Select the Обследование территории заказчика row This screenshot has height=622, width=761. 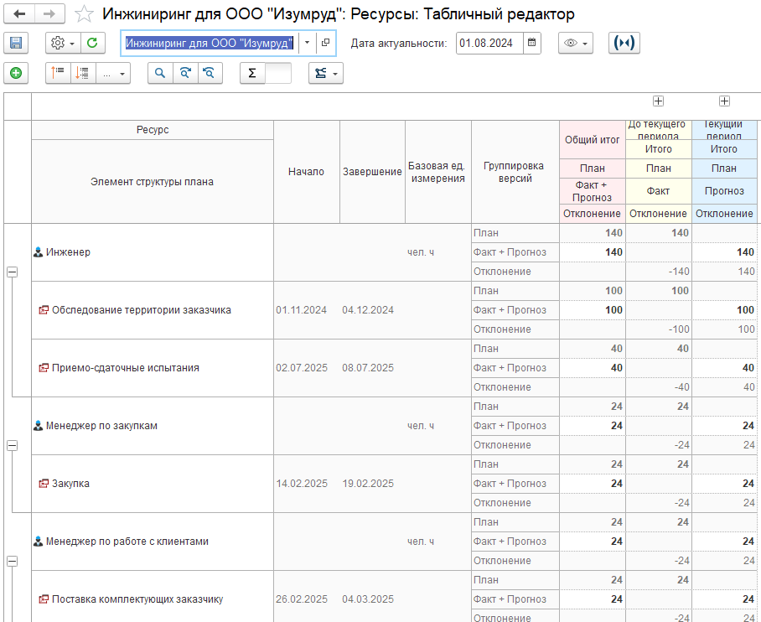[141, 310]
